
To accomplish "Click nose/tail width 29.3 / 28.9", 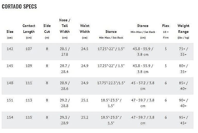I will coord(65,120).
